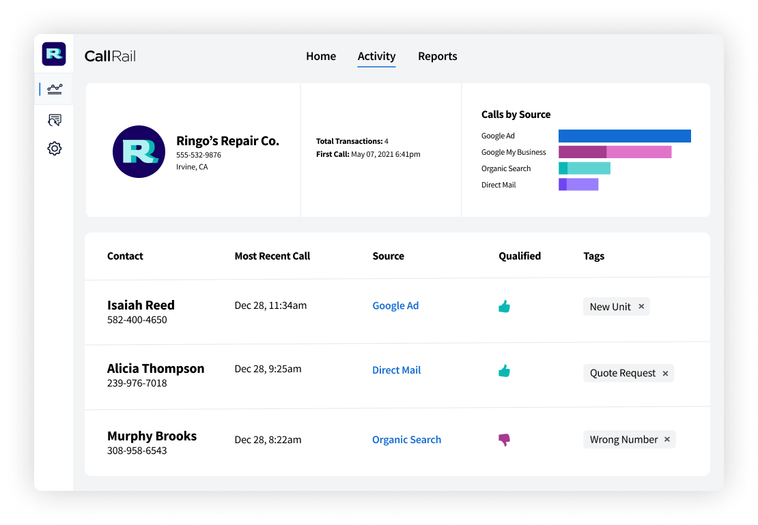Click the CallRail logo icon top-left

(54, 53)
